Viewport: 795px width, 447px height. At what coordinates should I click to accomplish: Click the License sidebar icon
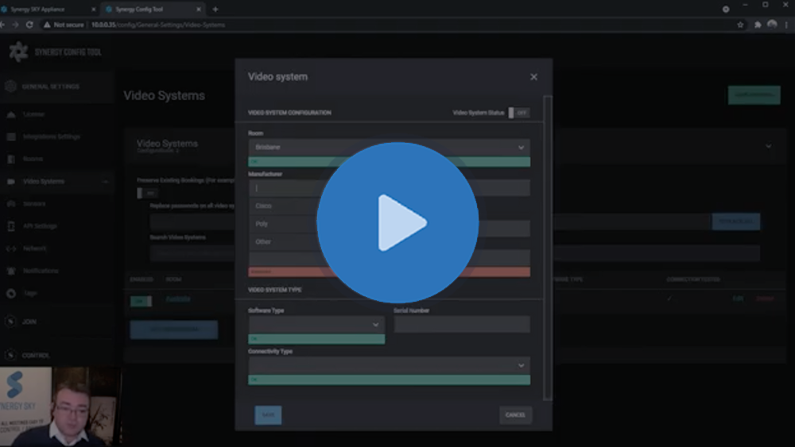(x=11, y=114)
